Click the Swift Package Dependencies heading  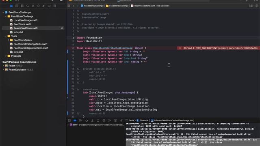point(19,62)
